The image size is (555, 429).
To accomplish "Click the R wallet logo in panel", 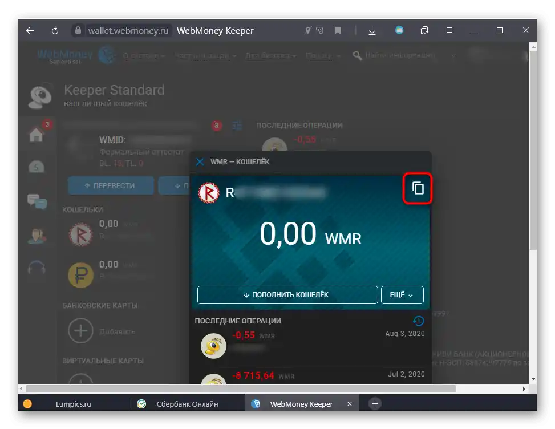I will pyautogui.click(x=209, y=193).
